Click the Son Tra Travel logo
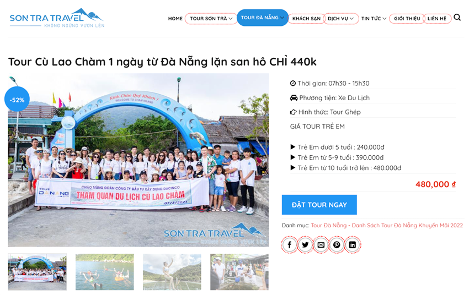 point(57,18)
